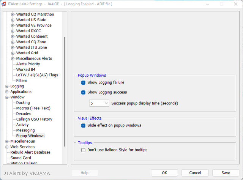
Task: Expand the Wanted DXCC node
Action: 13,31
